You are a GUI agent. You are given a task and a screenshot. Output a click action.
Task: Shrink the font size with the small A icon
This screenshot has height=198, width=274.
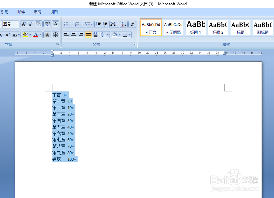click(30, 24)
